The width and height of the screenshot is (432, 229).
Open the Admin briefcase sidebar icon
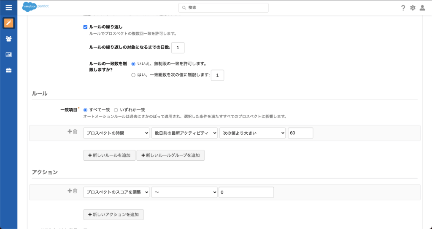click(x=8, y=70)
